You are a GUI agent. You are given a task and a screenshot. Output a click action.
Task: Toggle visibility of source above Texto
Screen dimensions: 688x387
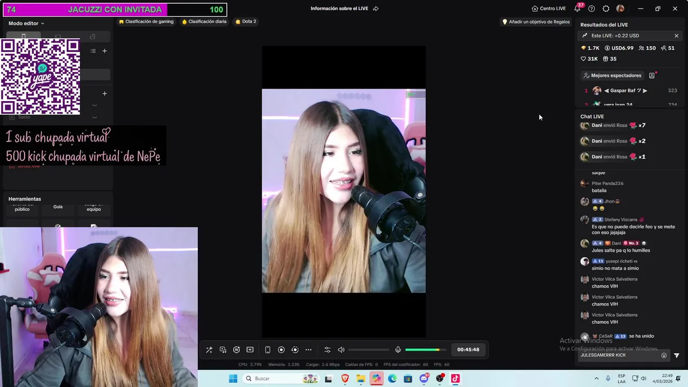95,105
